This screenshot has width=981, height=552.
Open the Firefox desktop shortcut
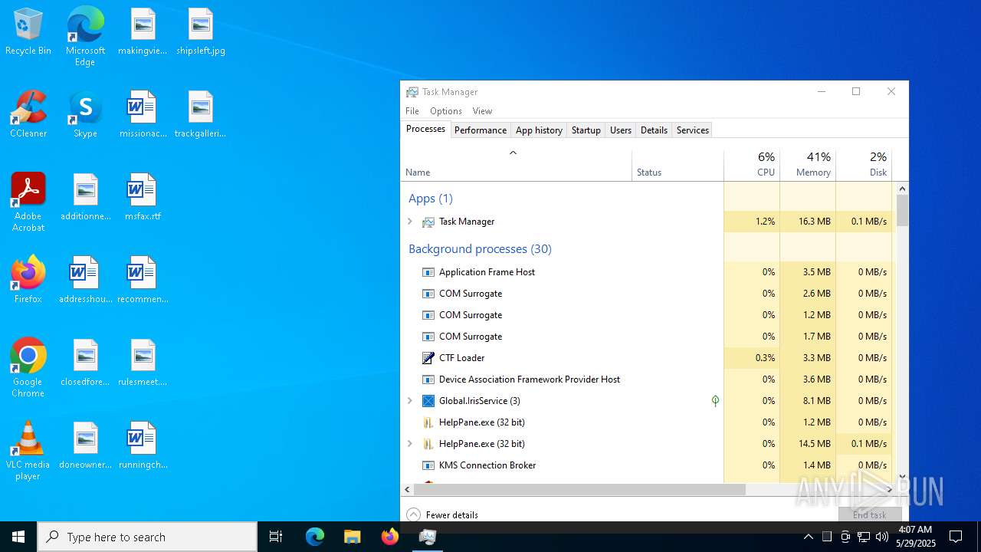click(28, 281)
